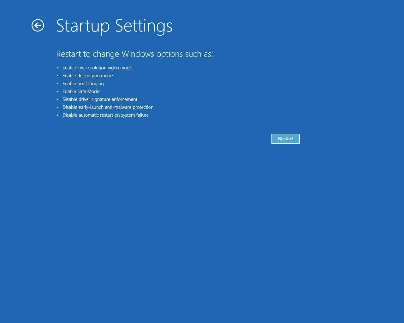404x323 pixels.
Task: Click the 'Enable boot logging' text
Action: [83, 84]
